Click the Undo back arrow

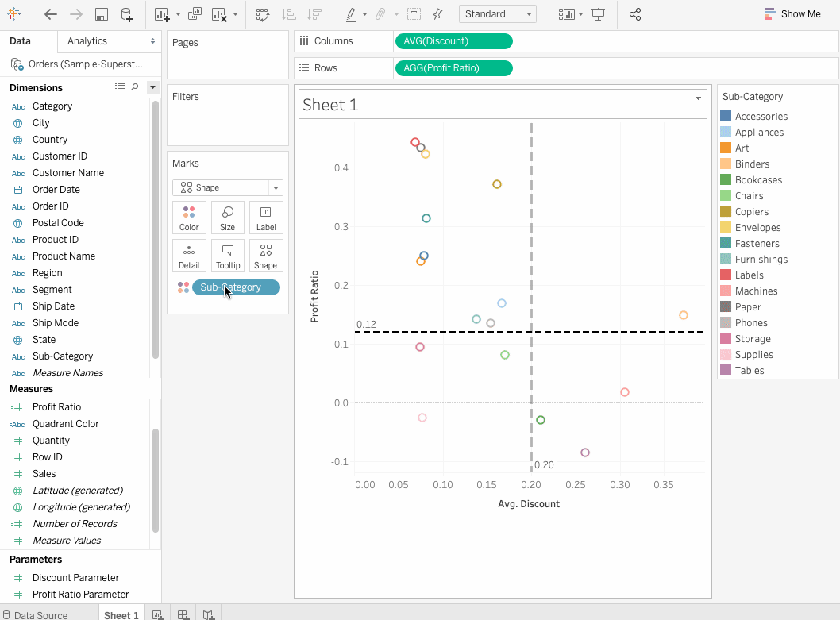click(x=50, y=14)
